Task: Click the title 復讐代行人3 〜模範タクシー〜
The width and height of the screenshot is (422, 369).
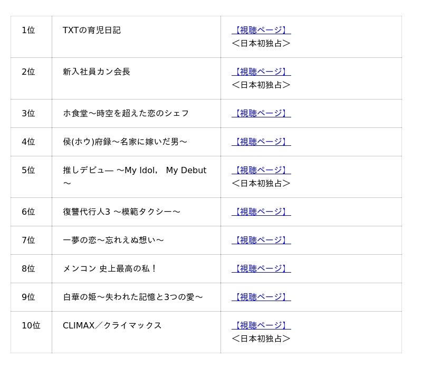Action: pos(121,212)
